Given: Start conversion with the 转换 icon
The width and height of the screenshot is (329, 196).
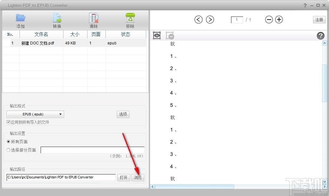Looking at the screenshot, I should (57, 18).
